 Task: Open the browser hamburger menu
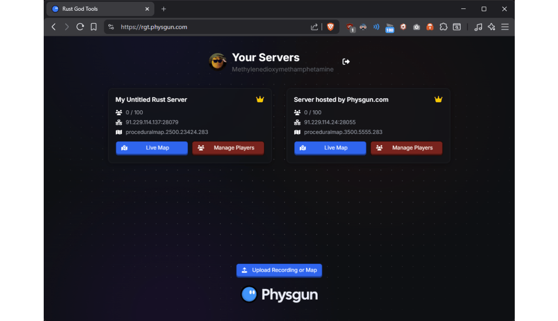click(505, 27)
